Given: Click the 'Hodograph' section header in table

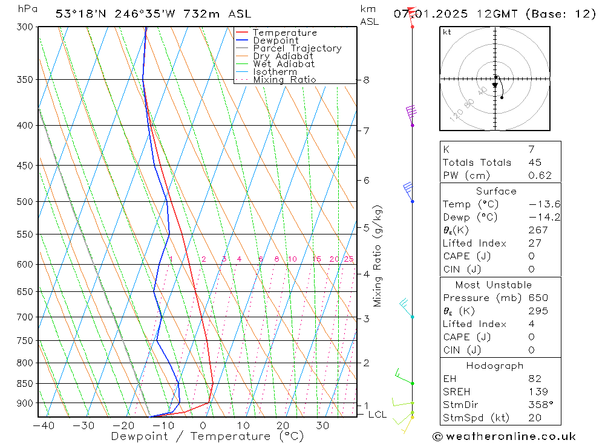Looking at the screenshot, I should 495,366.
